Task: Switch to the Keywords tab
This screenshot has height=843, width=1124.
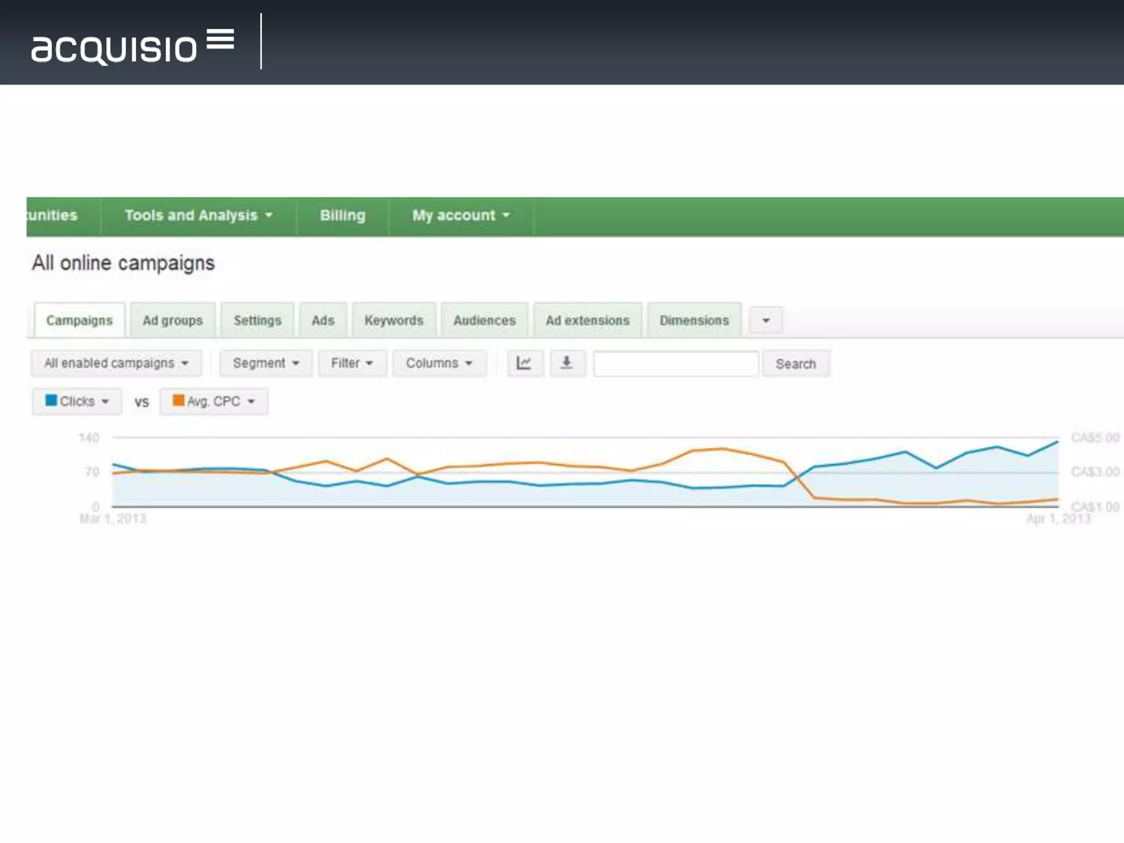Action: [x=394, y=321]
